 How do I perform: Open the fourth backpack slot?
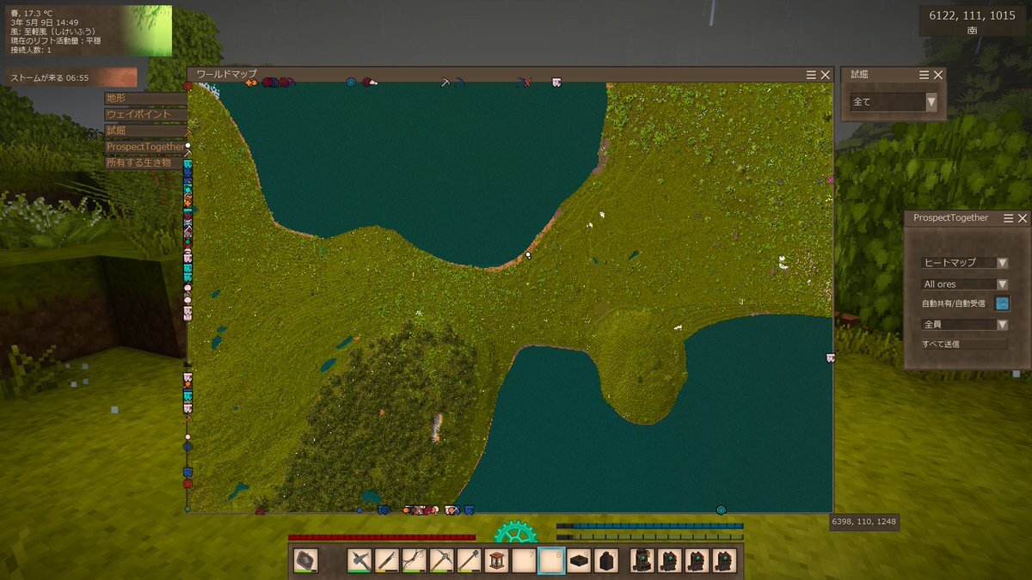pos(725,561)
